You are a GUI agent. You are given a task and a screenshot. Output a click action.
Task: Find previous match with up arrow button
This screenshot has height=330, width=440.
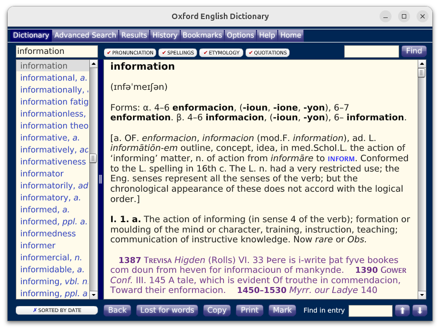click(x=402, y=310)
